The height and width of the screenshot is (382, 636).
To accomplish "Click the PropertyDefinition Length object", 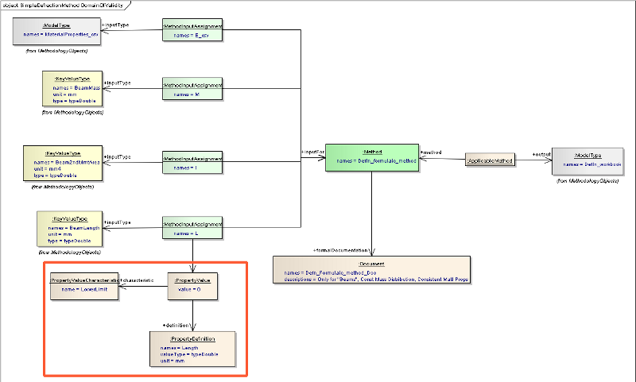I will click(192, 349).
